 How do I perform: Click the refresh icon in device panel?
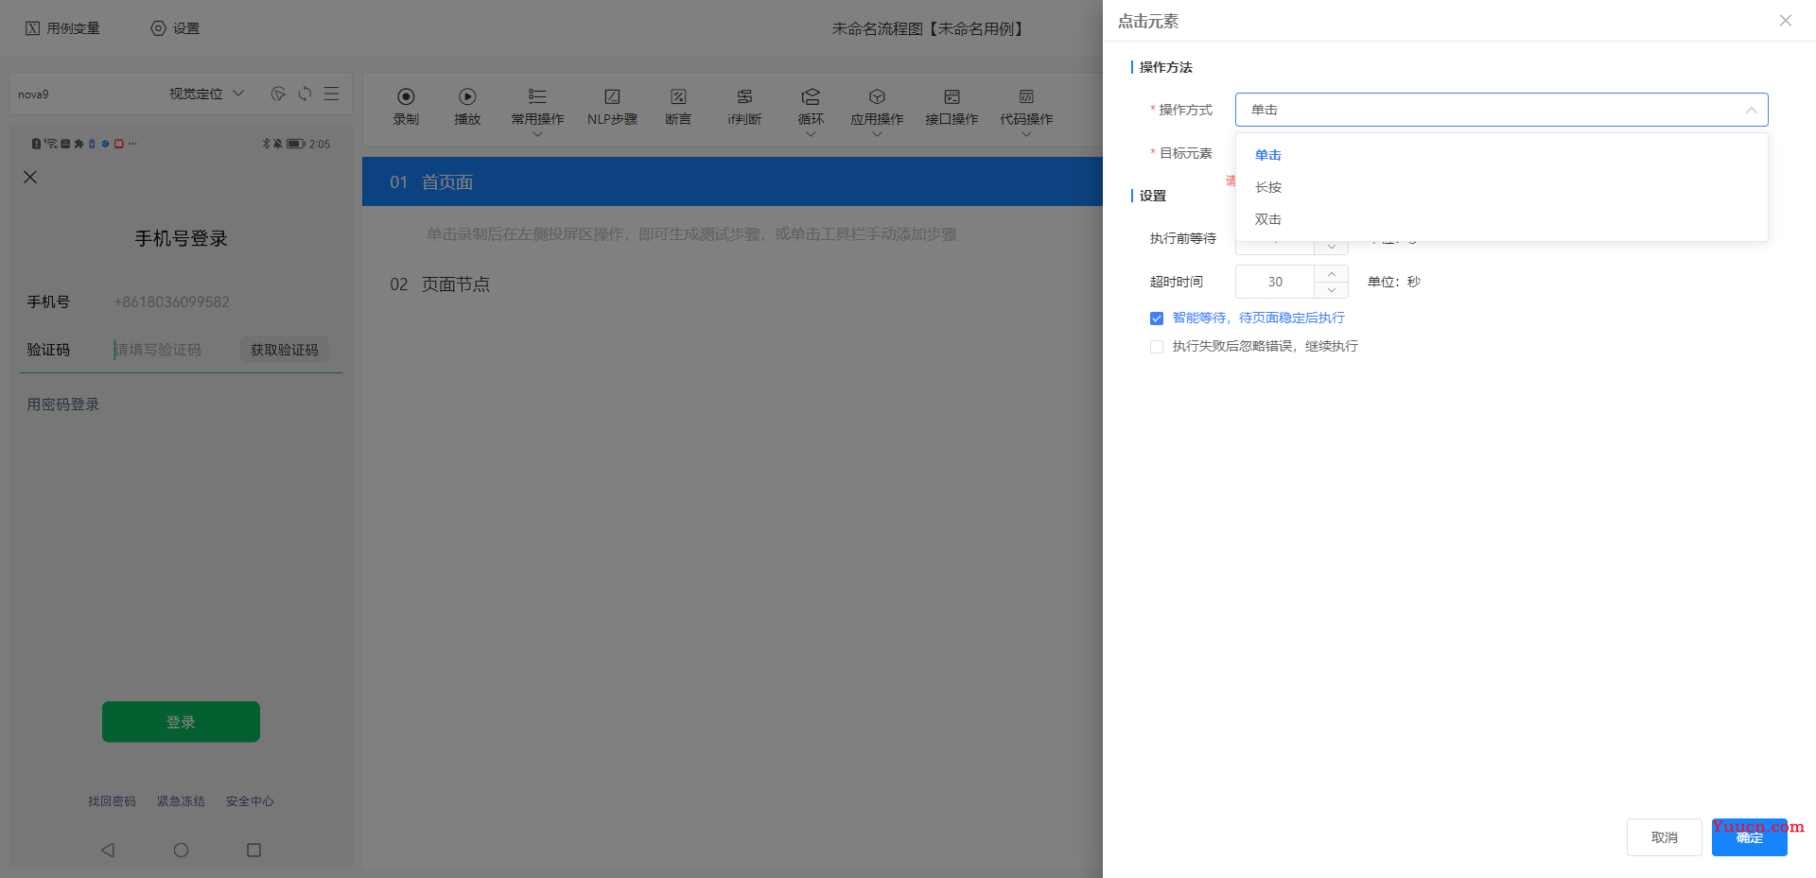pos(305,94)
